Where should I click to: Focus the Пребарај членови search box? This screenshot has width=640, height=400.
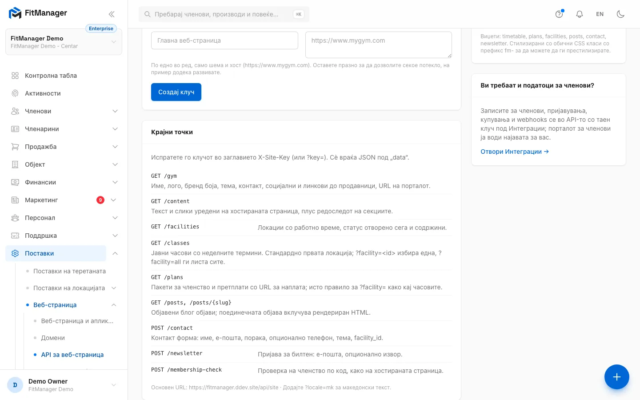[224, 14]
